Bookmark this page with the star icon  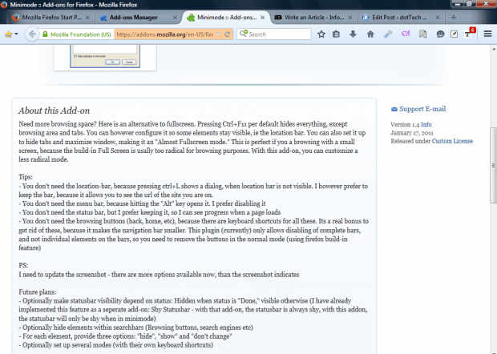click(x=321, y=34)
